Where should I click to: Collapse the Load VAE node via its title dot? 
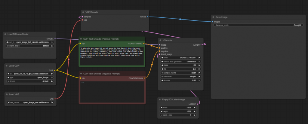tap(7, 94)
